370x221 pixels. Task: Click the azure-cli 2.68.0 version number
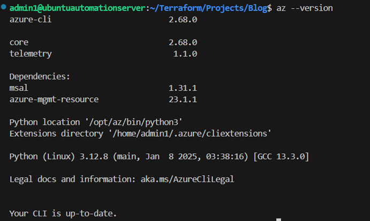(x=183, y=20)
